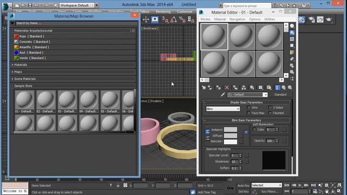347x195 pixels.
Task: Toggle the 3D Snaps magnet icon
Action: point(165,19)
